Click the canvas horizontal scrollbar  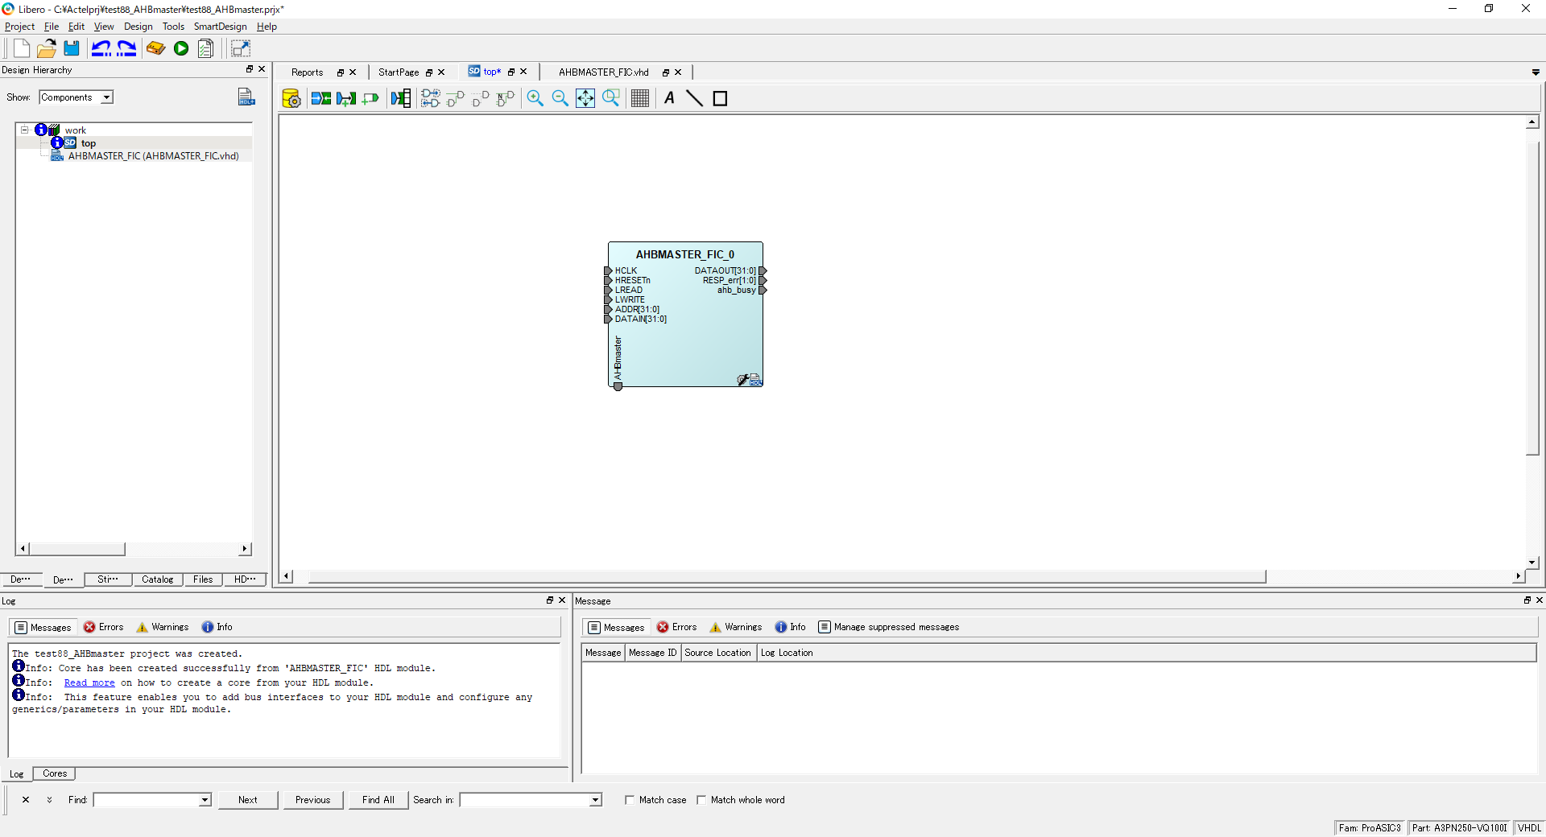coord(786,576)
